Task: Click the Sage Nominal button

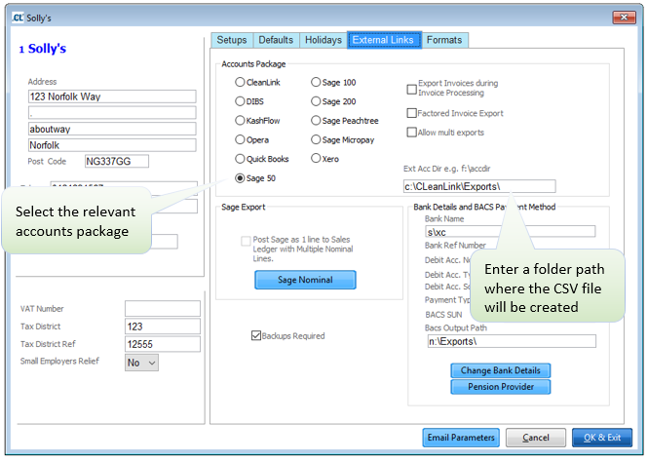Action: coord(305,280)
